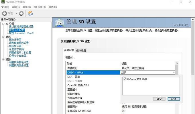The width and height of the screenshot is (195, 114).
Task: Select the DSR - 因数 setting row
Action: coord(93,77)
